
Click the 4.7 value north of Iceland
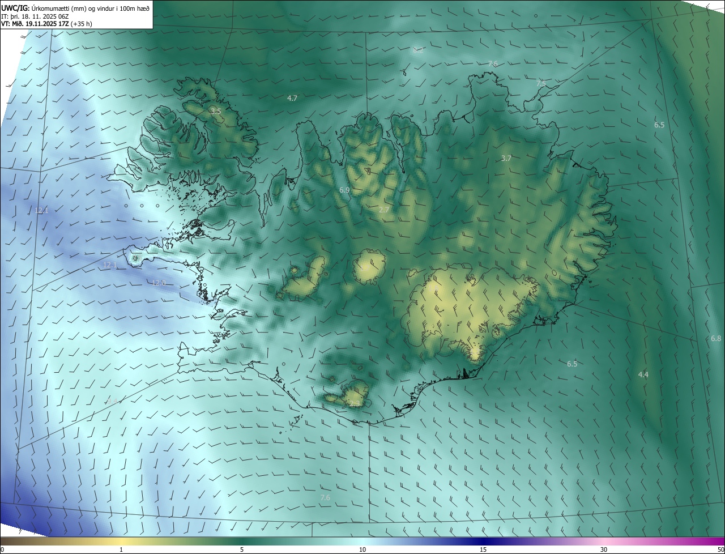click(x=292, y=98)
